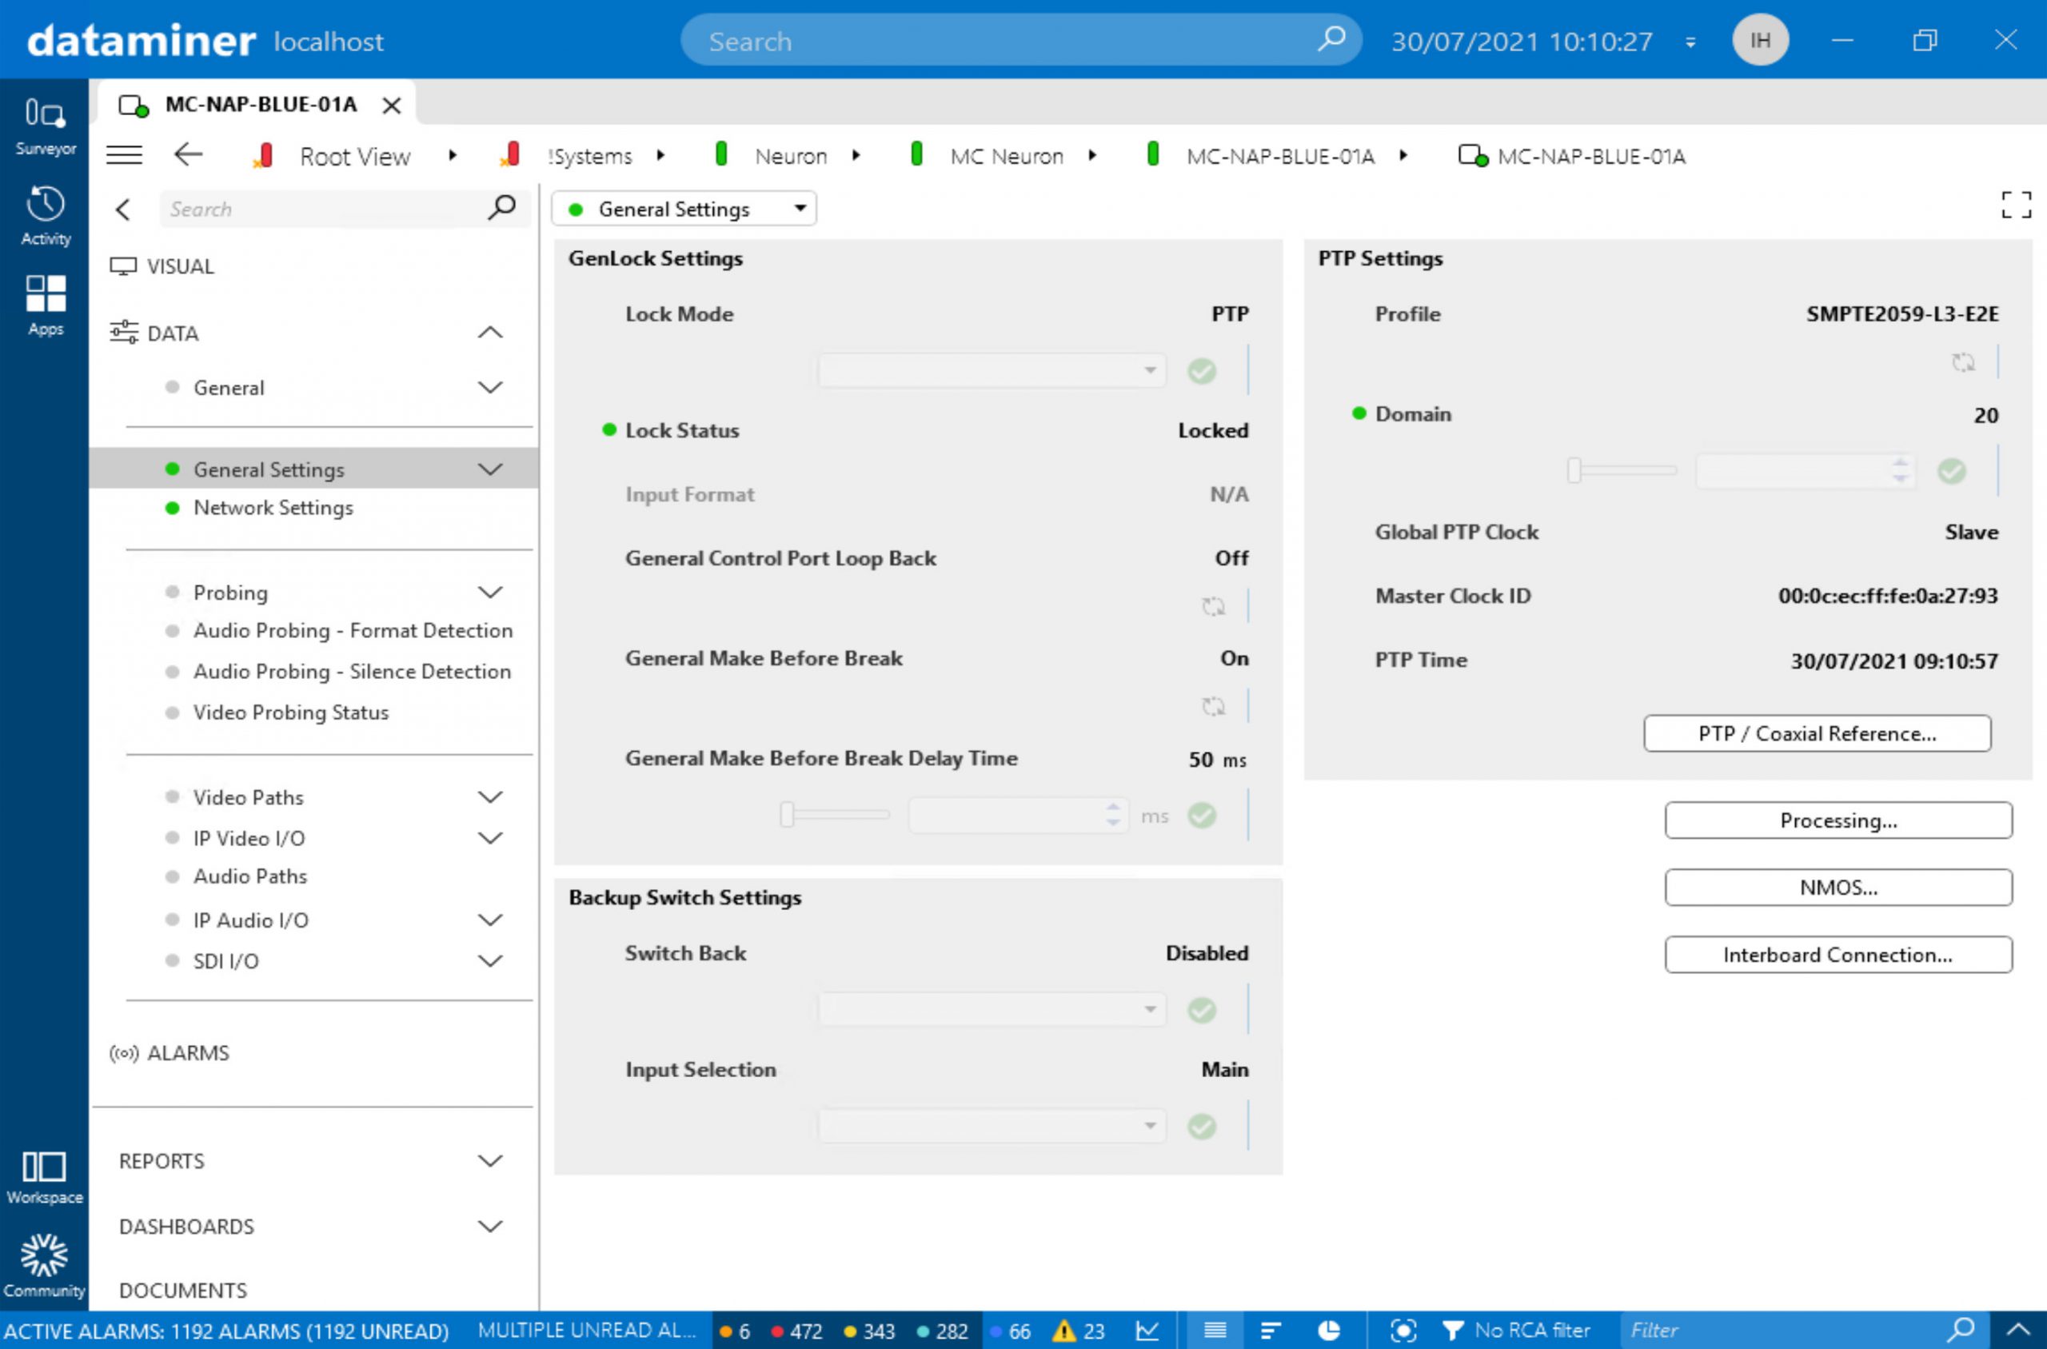
Task: Open the Activity sidebar icon
Action: 45,216
